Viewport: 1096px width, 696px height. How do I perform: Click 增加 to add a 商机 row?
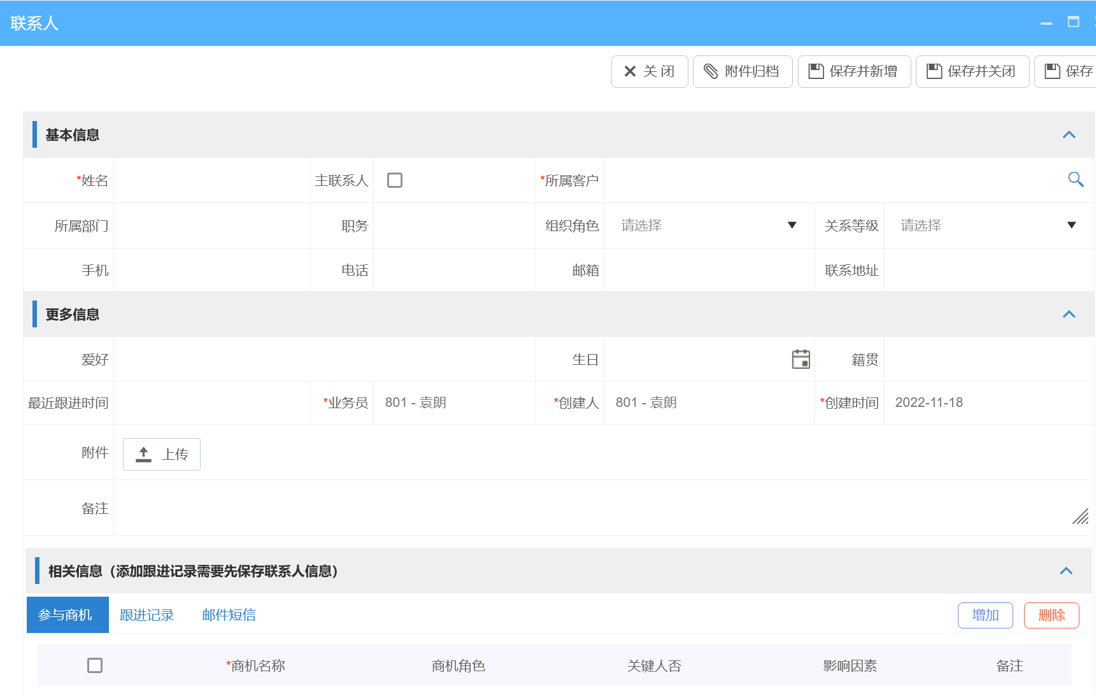pyautogui.click(x=985, y=615)
